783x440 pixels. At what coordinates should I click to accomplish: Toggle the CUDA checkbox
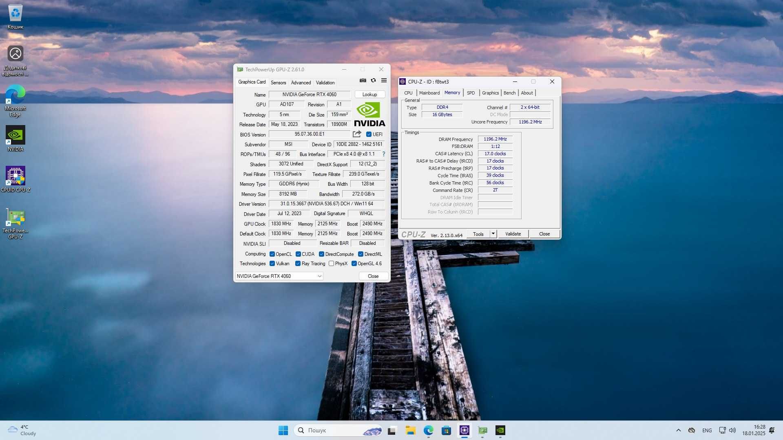click(x=298, y=254)
